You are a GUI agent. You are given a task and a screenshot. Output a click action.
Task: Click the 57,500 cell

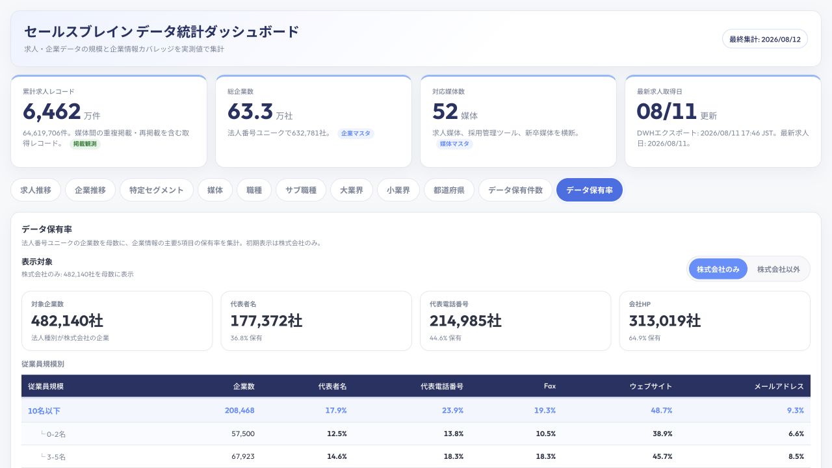[x=243, y=434]
